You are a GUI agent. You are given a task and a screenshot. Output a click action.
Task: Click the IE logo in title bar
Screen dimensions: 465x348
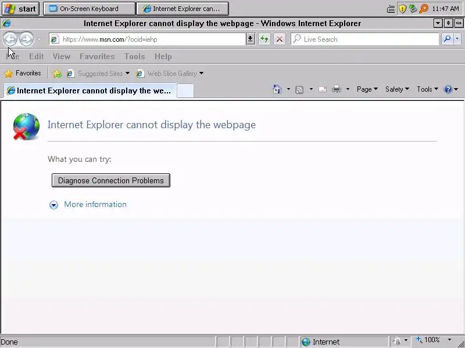pos(7,23)
